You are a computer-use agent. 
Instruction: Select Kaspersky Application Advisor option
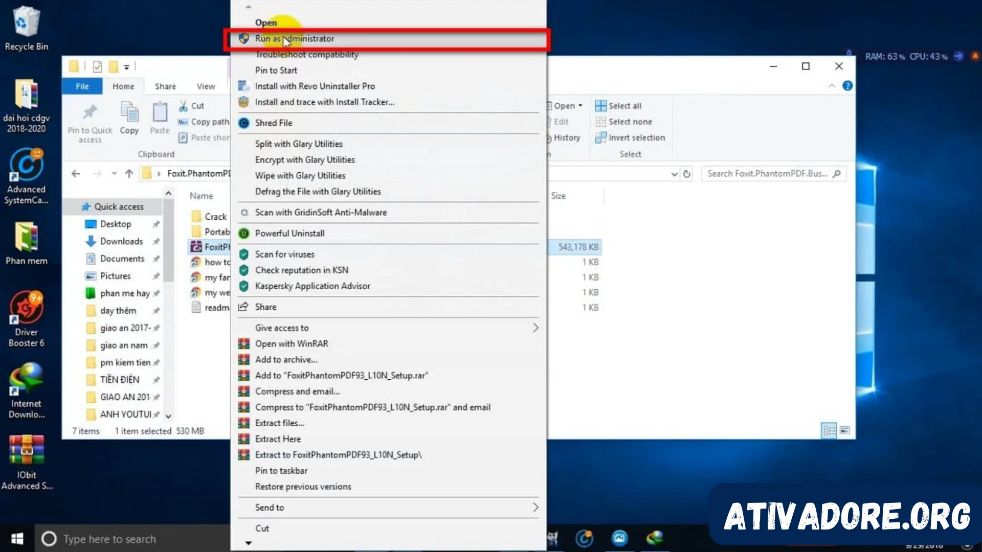[x=313, y=286]
